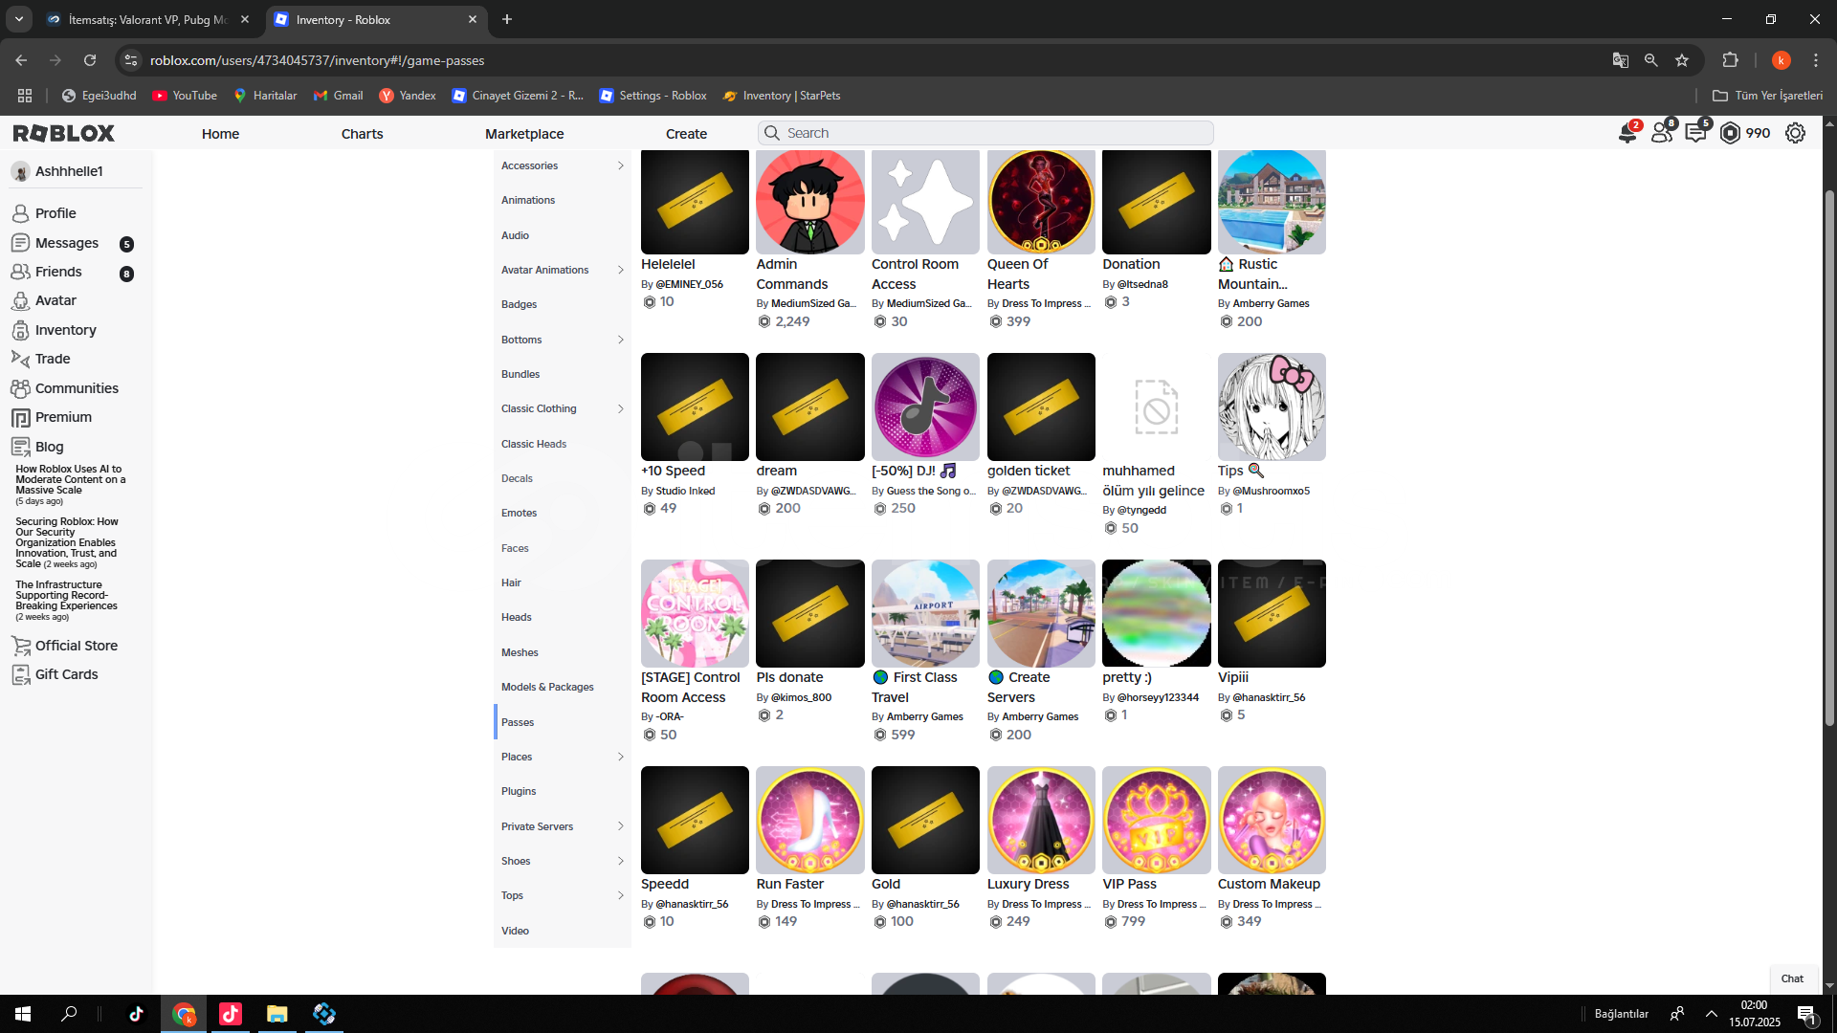Open the Roblox notifications bell icon

pyautogui.click(x=1627, y=133)
